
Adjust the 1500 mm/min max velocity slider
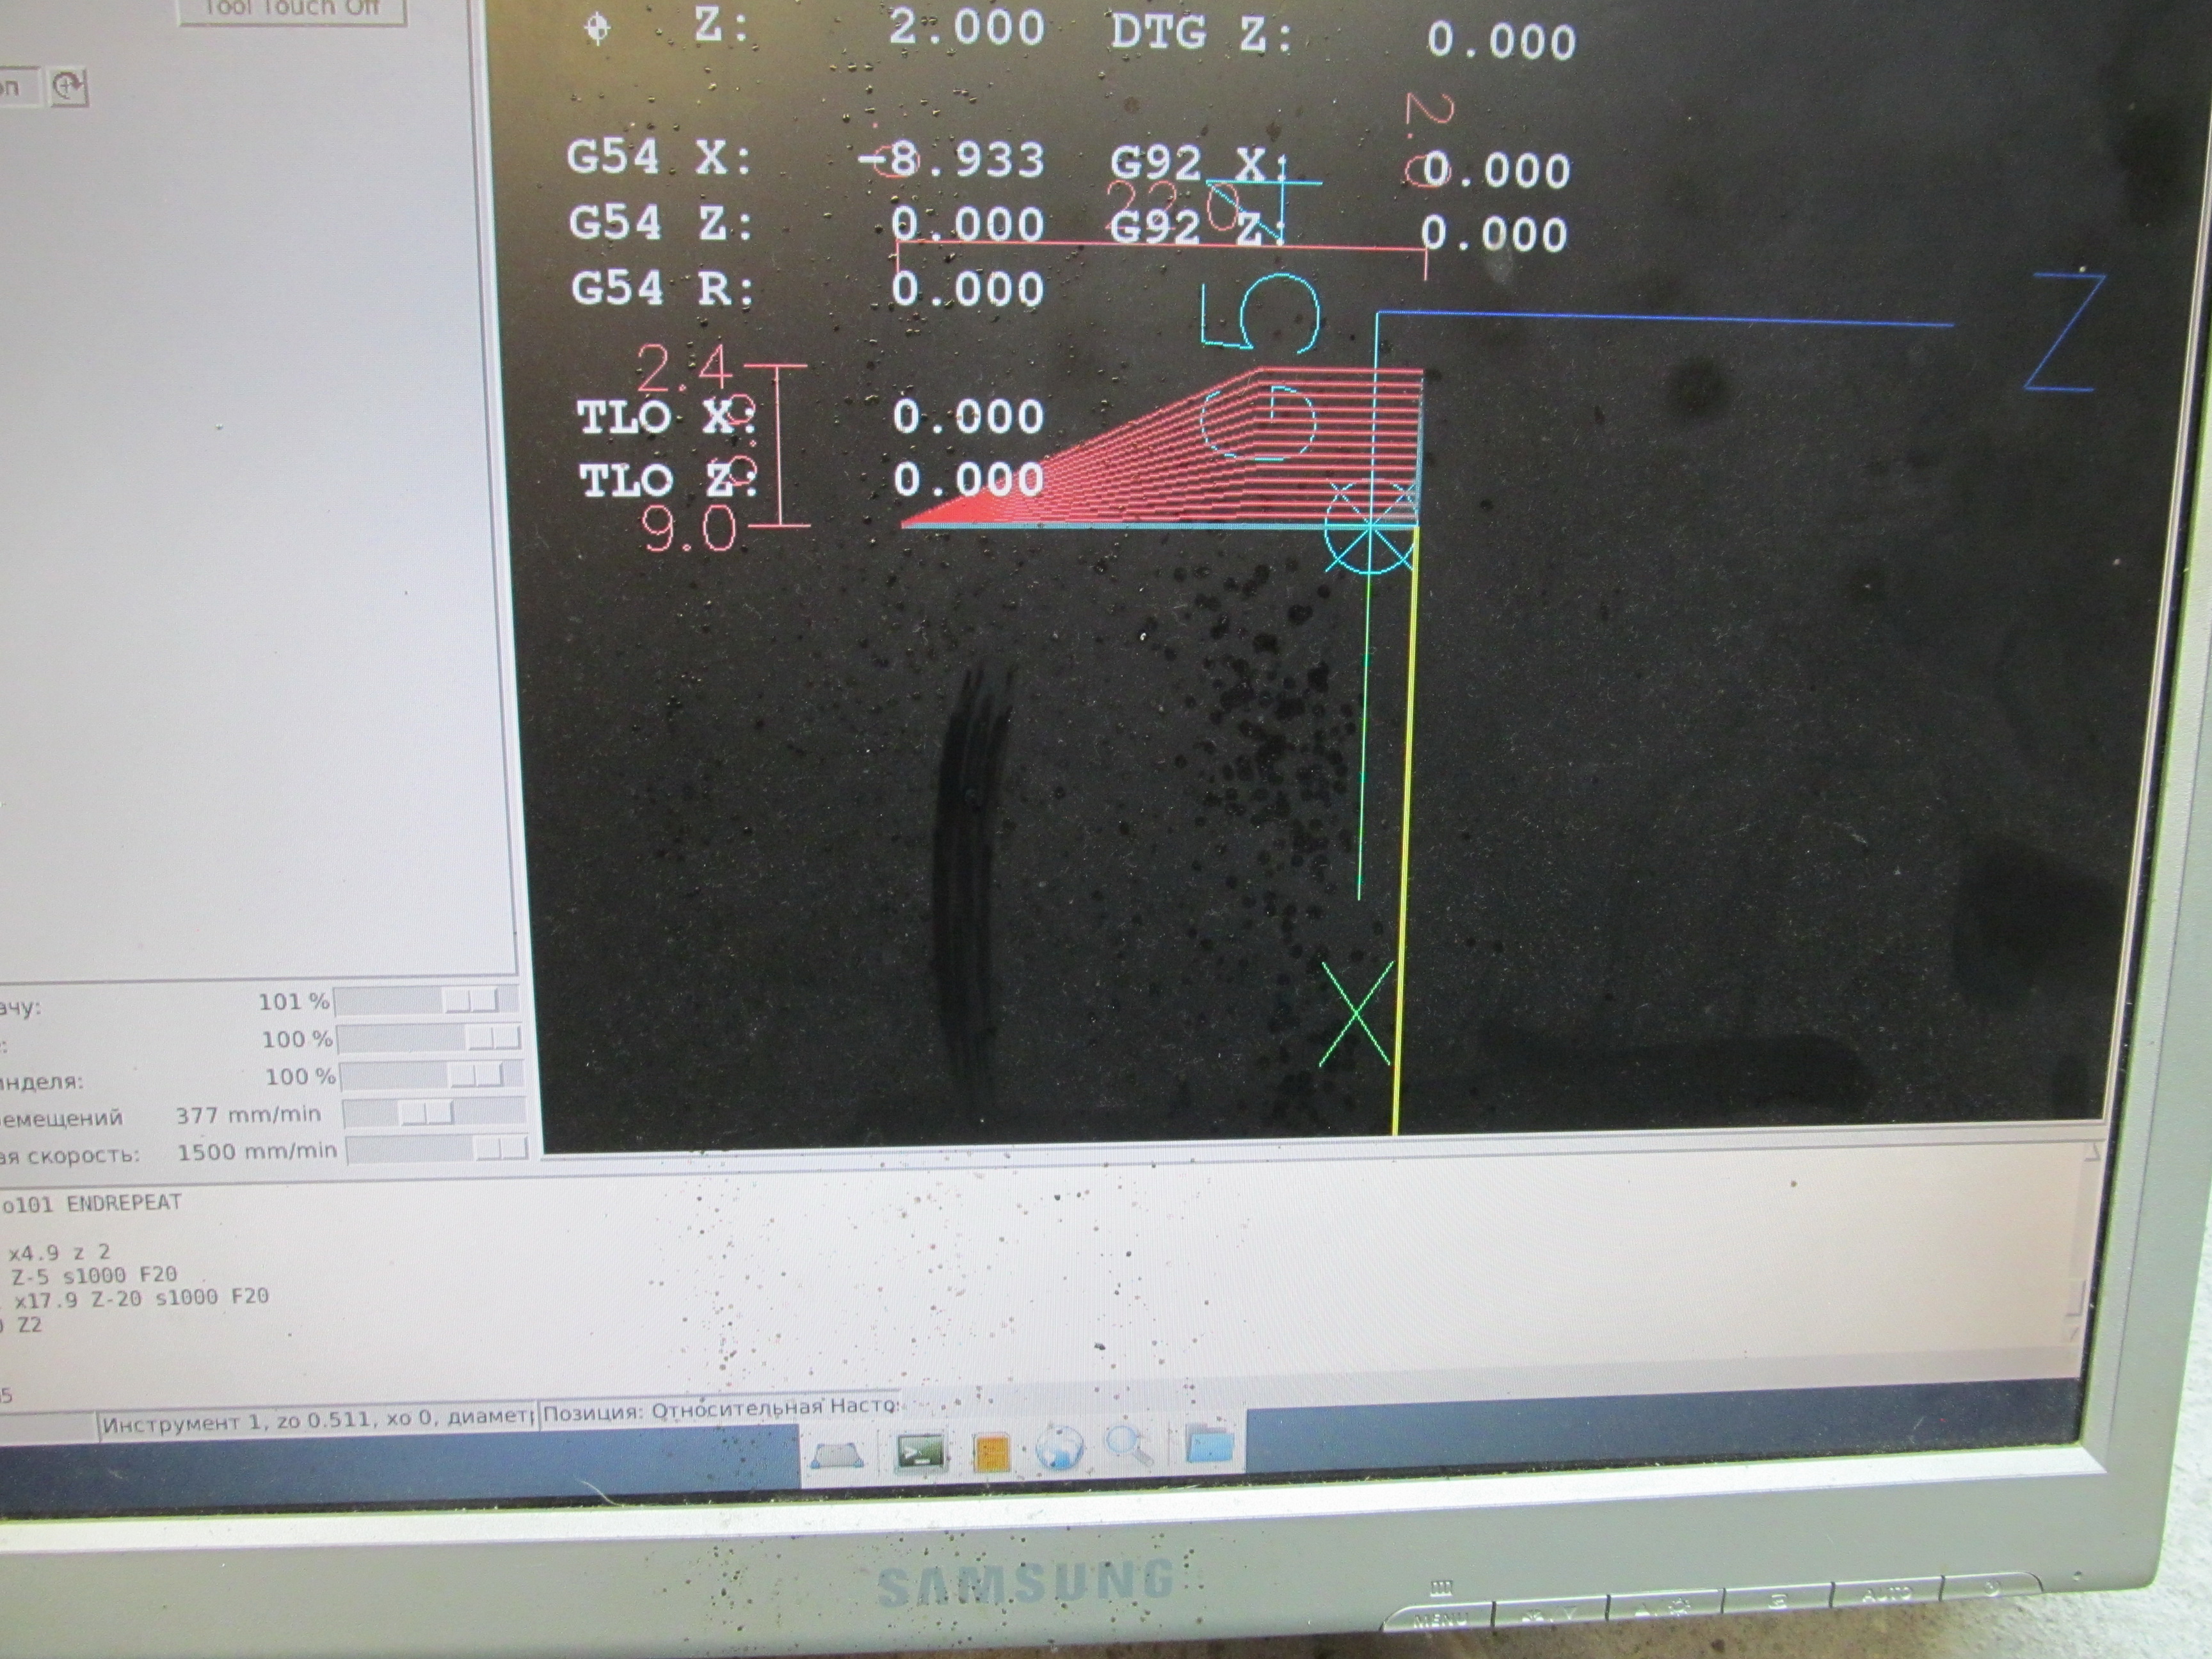502,1151
